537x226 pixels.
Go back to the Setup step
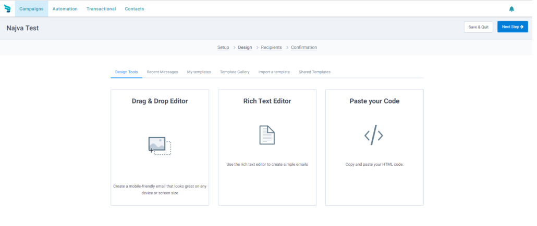(x=223, y=47)
